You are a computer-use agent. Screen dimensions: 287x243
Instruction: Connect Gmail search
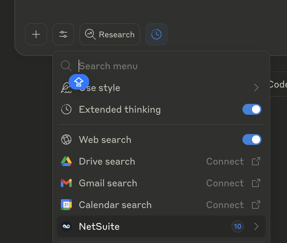pyautogui.click(x=225, y=183)
